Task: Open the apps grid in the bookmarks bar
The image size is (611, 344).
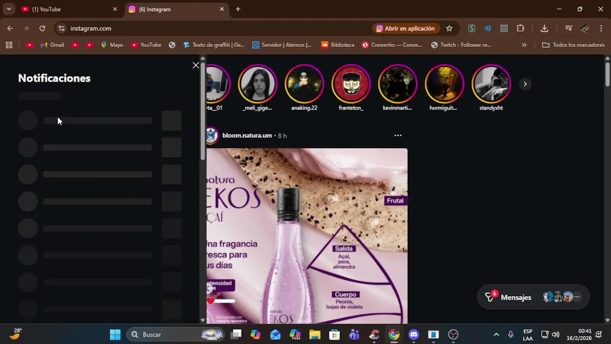Action: point(9,45)
